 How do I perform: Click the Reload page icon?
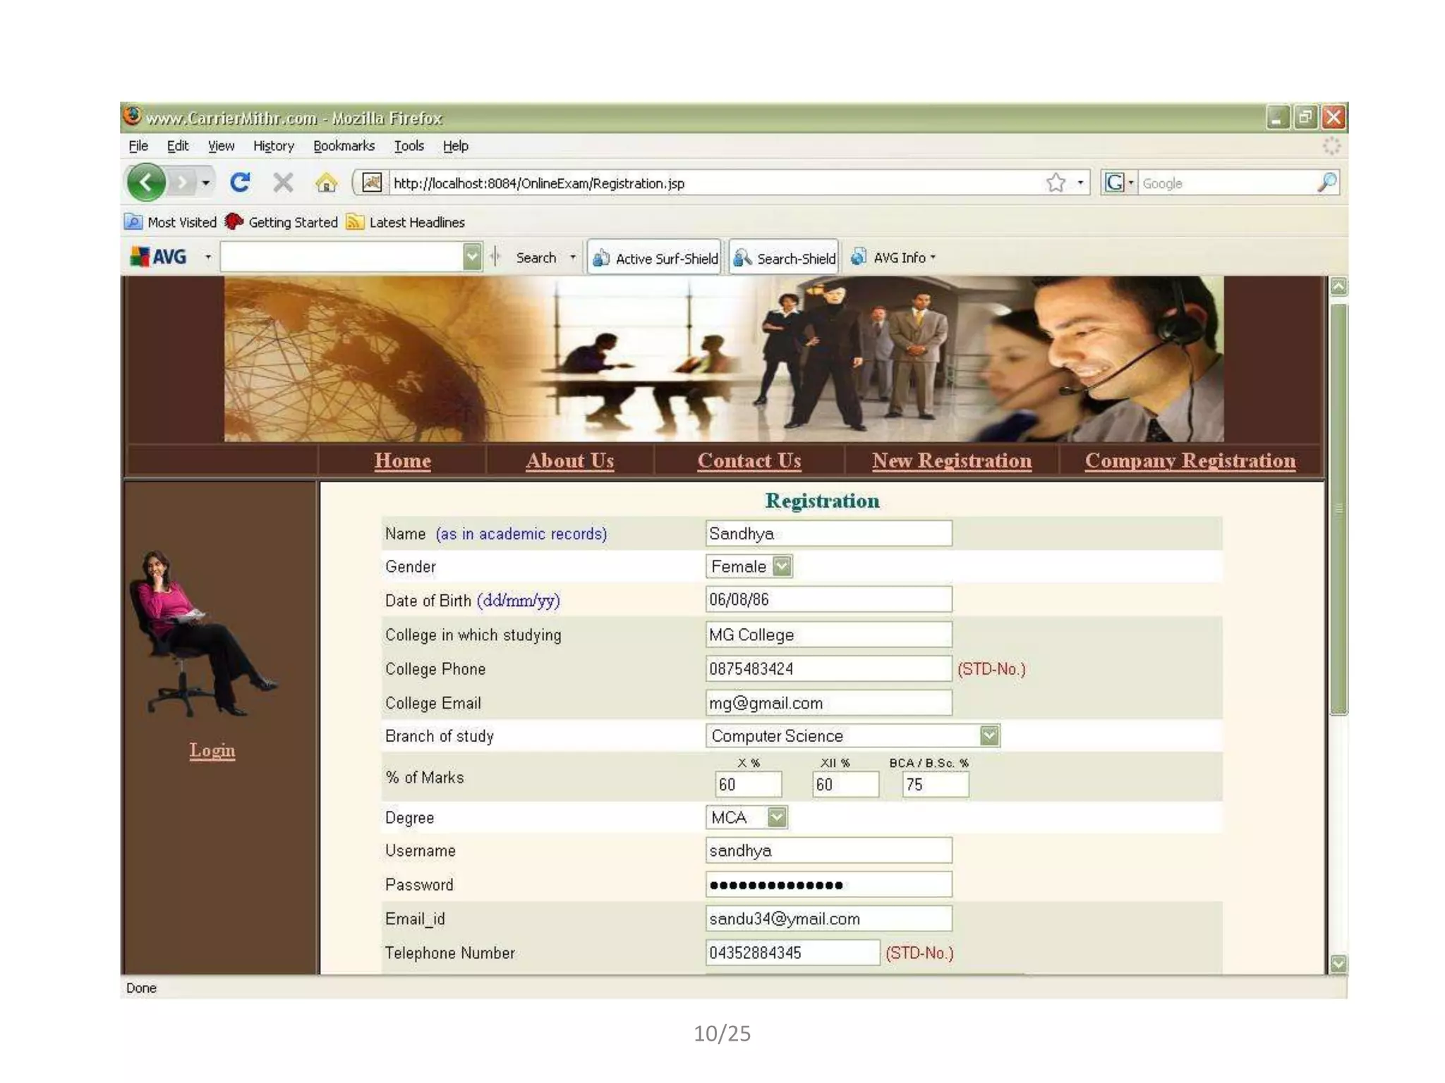tap(240, 183)
